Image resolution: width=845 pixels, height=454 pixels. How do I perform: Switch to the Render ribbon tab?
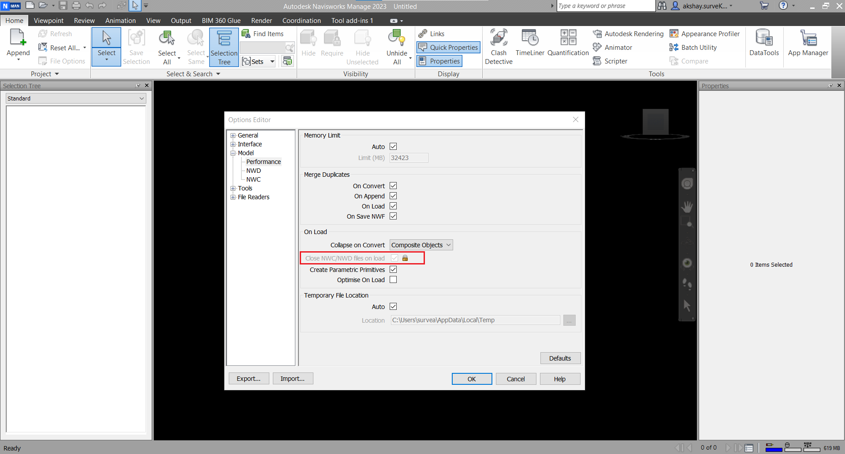click(261, 20)
